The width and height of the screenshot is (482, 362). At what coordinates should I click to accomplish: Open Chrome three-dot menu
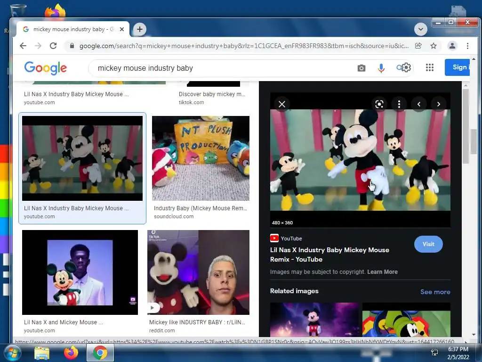click(467, 46)
